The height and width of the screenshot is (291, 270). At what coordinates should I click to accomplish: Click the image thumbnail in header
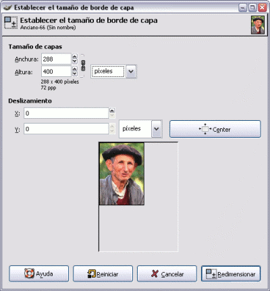258,25
